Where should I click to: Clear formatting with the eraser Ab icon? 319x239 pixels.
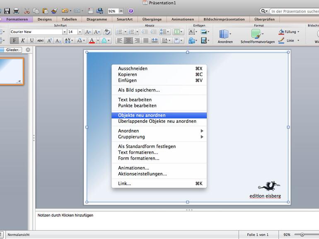107,32
